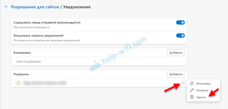228x109 pixels.
Task: Go back using the left arrow icon
Action: [6, 7]
